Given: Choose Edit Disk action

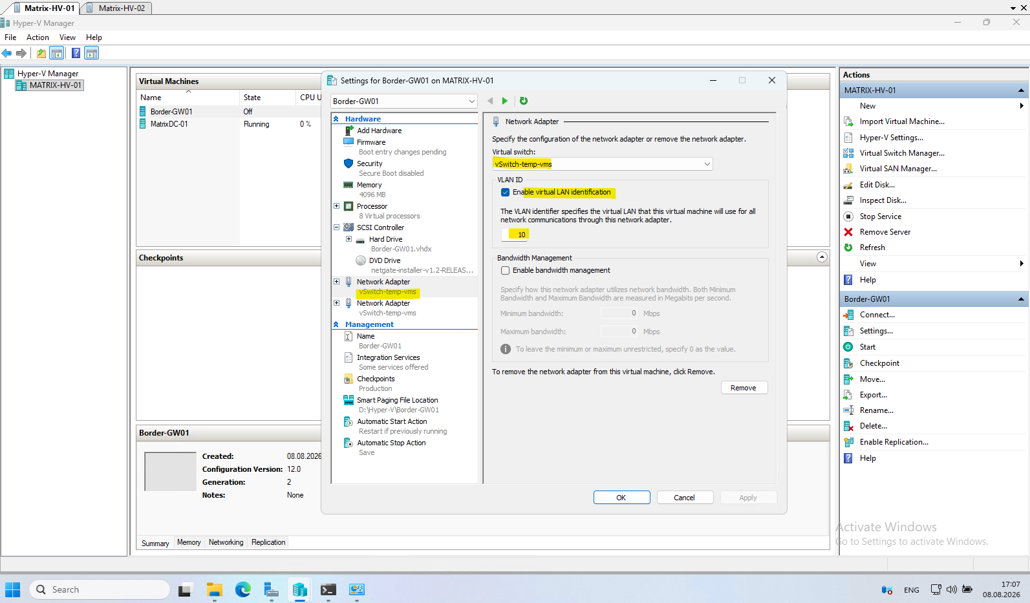Looking at the screenshot, I should pos(877,185).
